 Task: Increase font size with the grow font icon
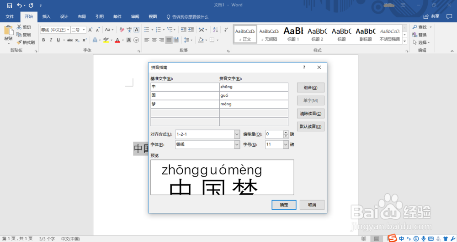(90, 30)
